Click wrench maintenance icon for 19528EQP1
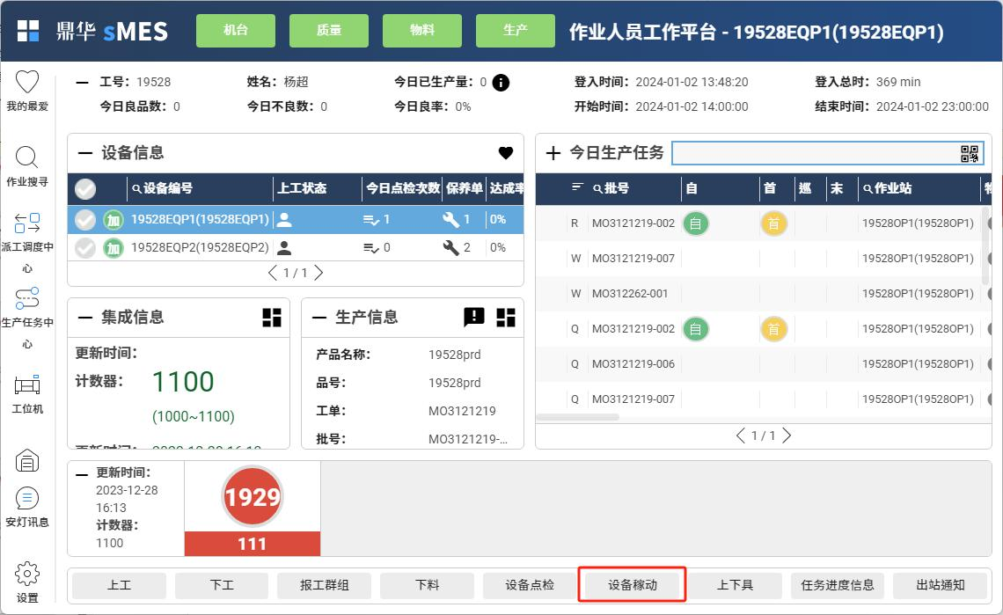 coord(451,219)
